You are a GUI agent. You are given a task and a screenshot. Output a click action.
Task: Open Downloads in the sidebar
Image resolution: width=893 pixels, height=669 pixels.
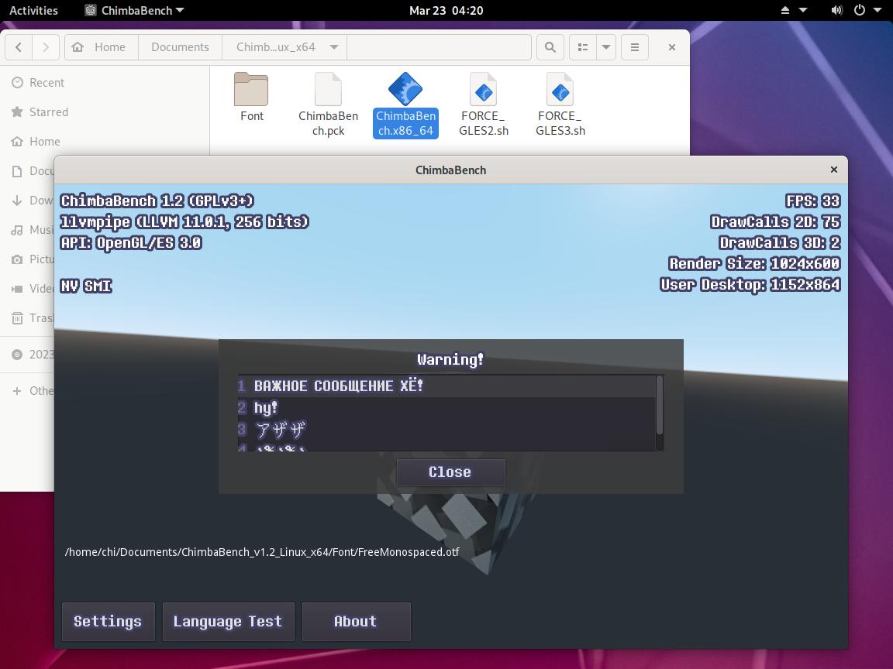[31, 201]
